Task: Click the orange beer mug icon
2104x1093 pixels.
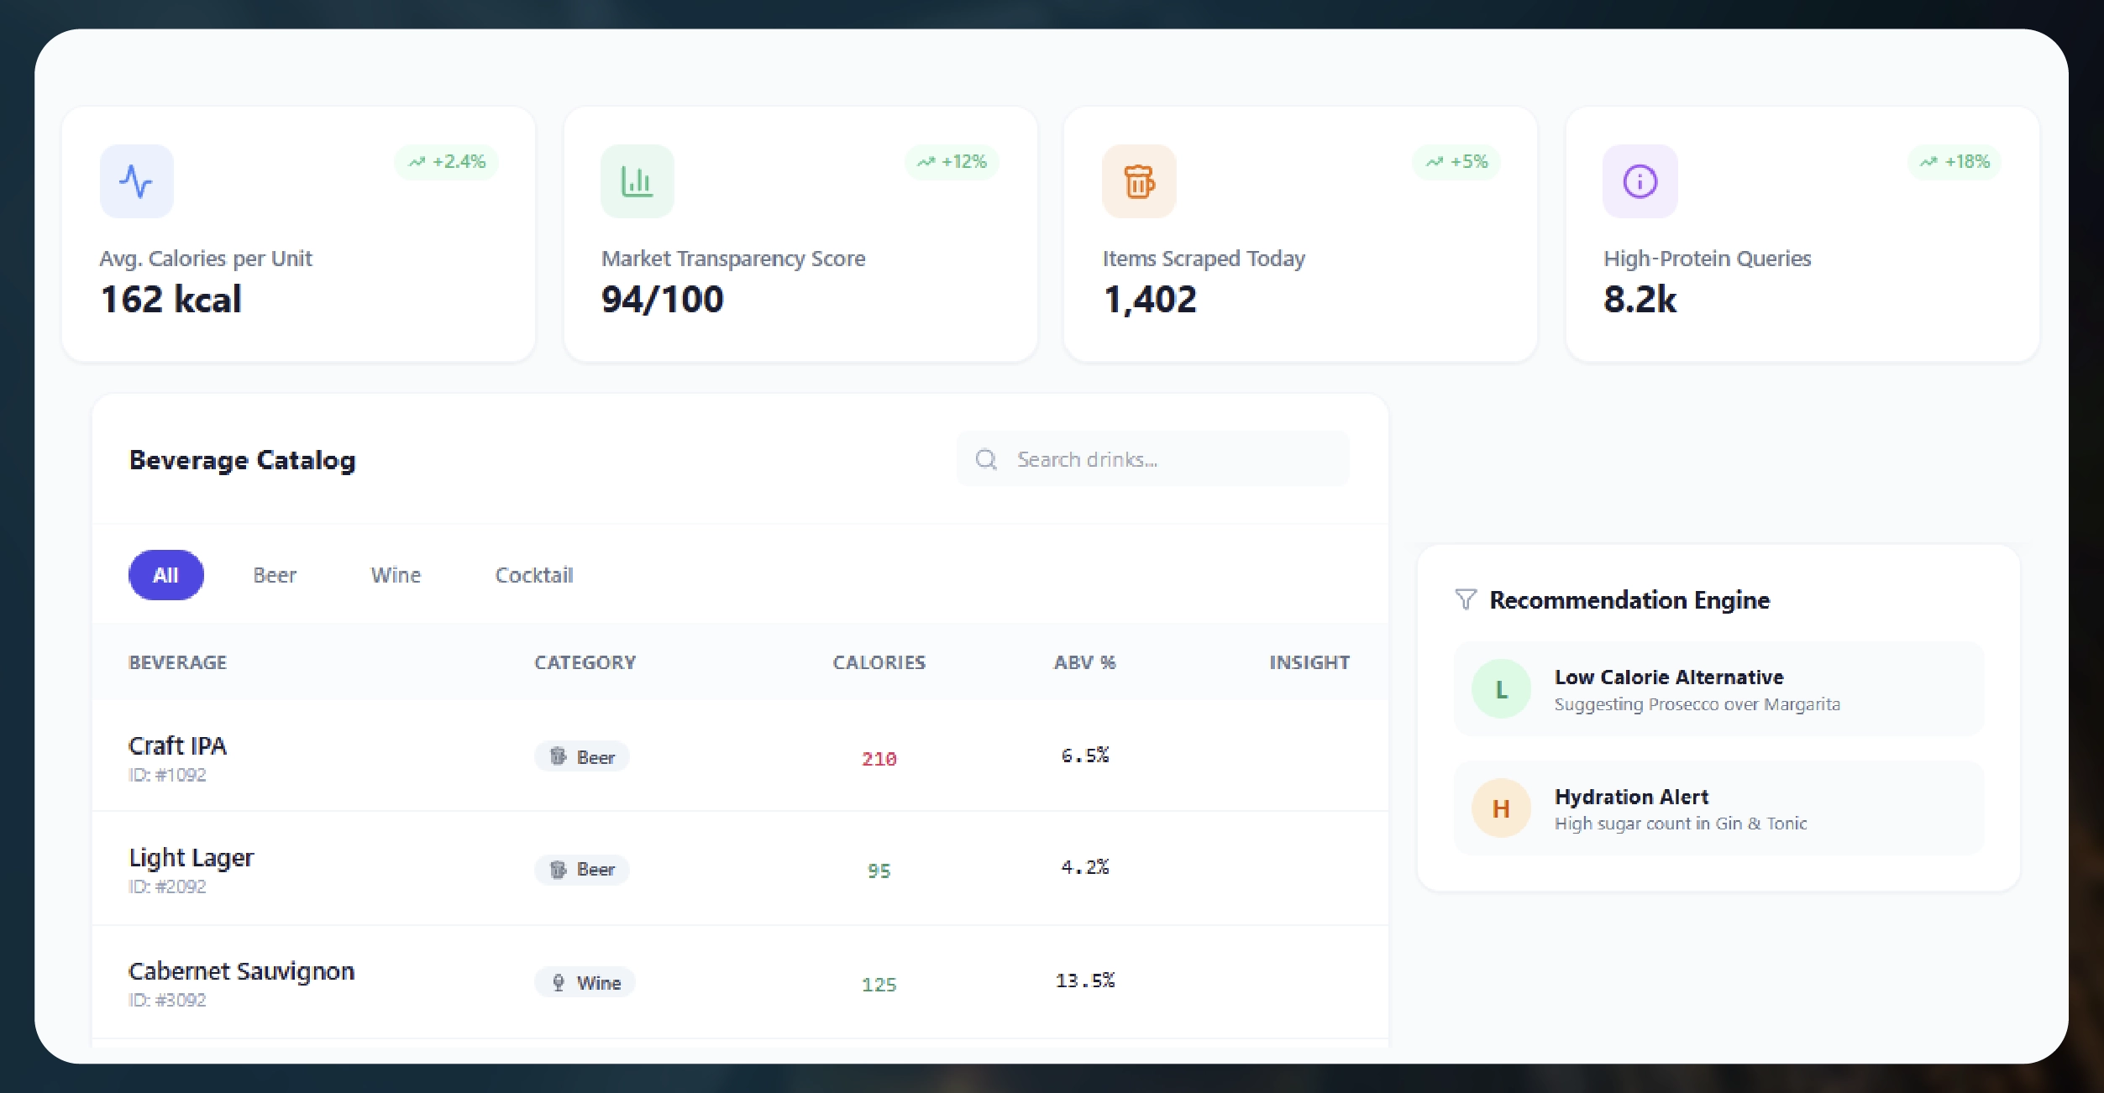Action: click(x=1138, y=181)
